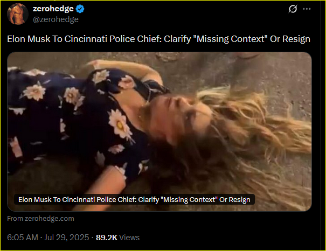Click the tweet headline text about Elon Musk

(158, 39)
